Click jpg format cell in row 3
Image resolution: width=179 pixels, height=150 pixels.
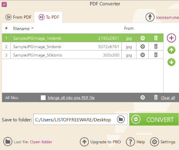(129, 55)
